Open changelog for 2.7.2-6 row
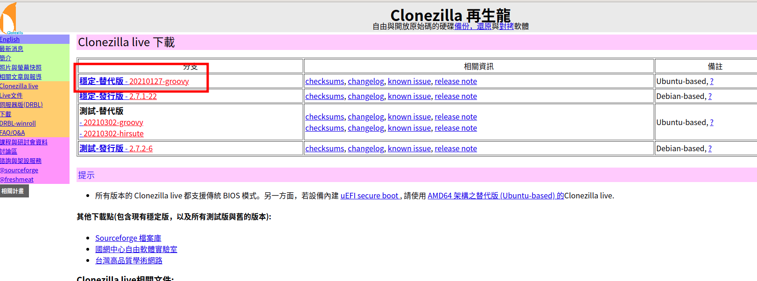 pyautogui.click(x=366, y=148)
